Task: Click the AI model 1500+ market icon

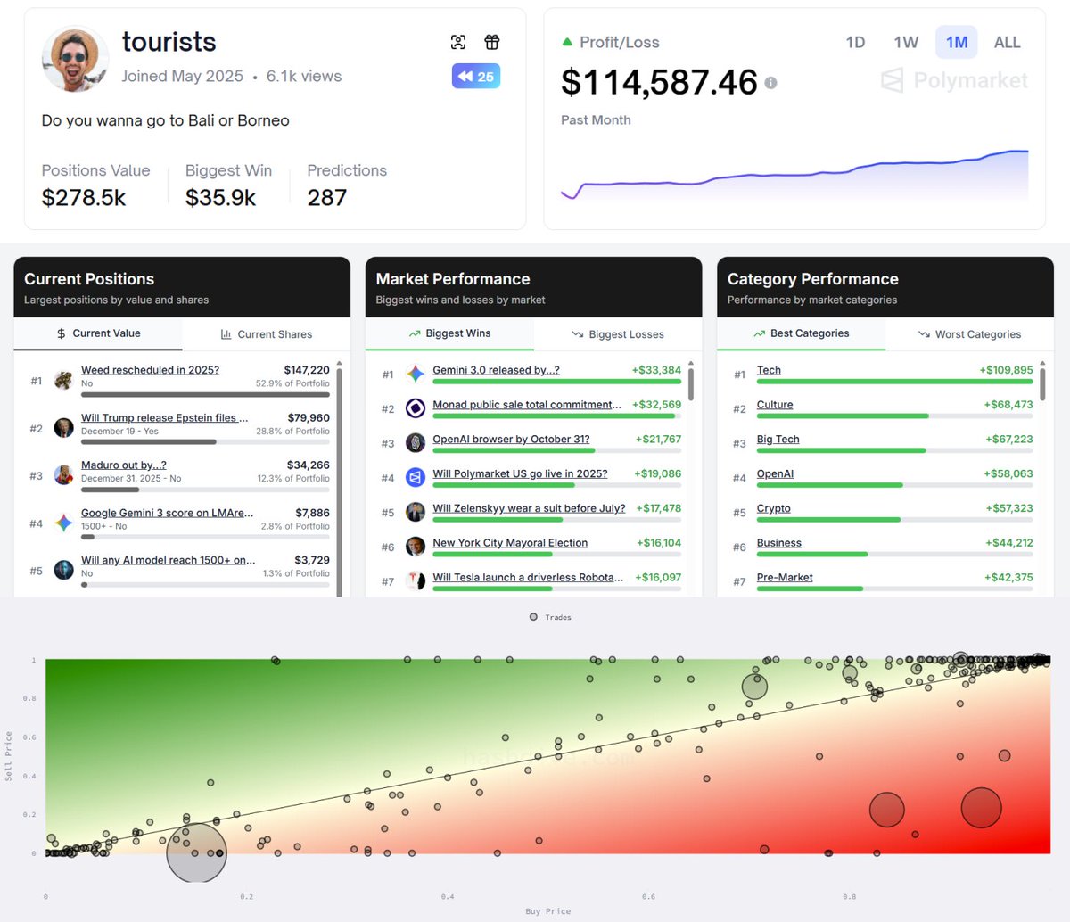Action: tap(63, 570)
